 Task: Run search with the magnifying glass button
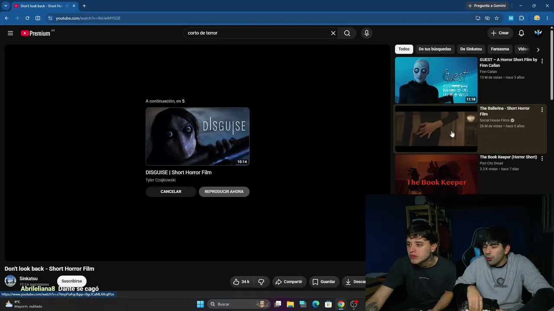[347, 33]
